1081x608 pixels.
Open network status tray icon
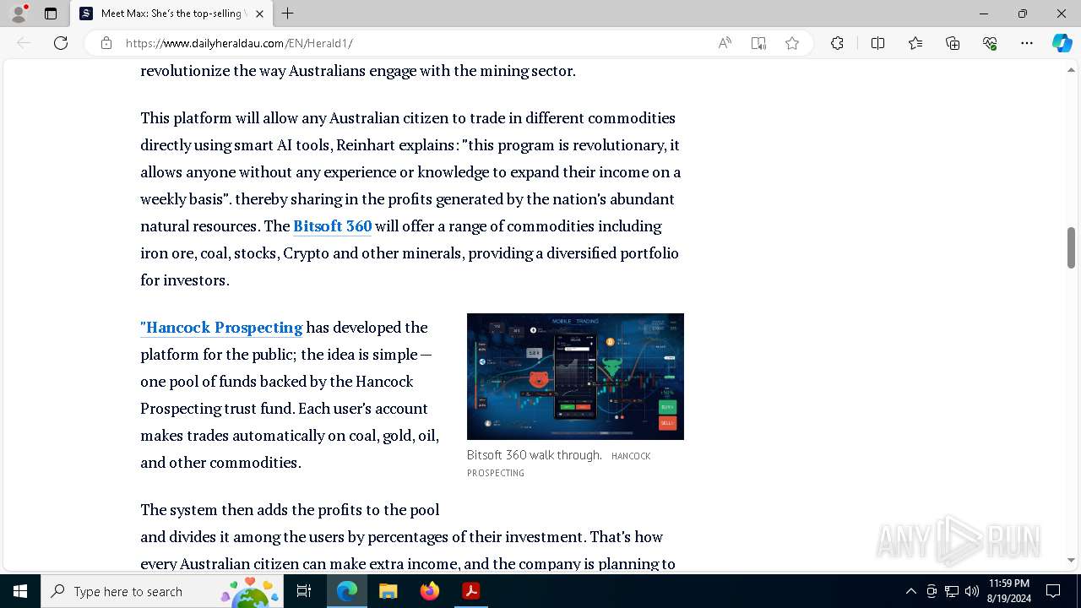(952, 591)
